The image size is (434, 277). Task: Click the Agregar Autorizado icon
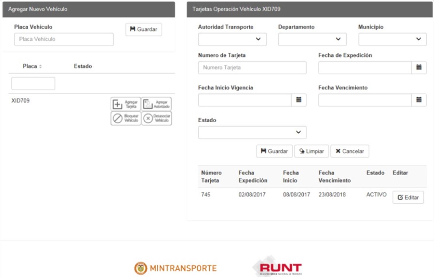point(156,104)
